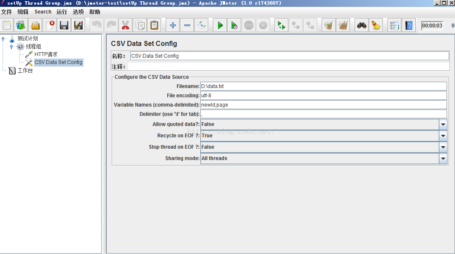Click the 名称 name input field

pos(290,56)
